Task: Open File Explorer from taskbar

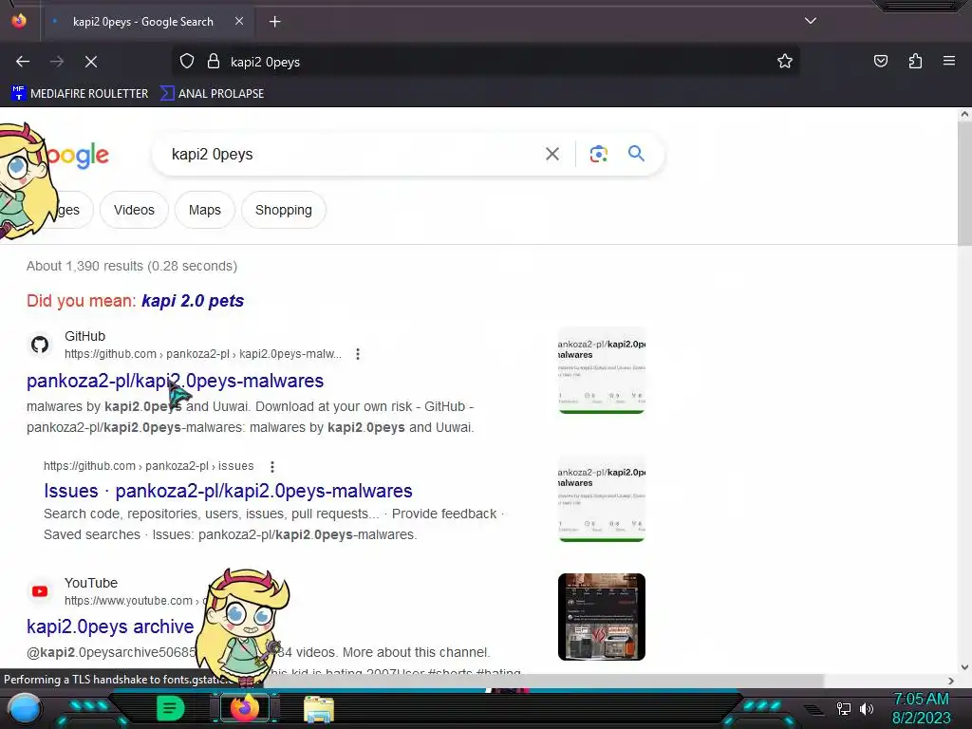Action: coord(319,708)
